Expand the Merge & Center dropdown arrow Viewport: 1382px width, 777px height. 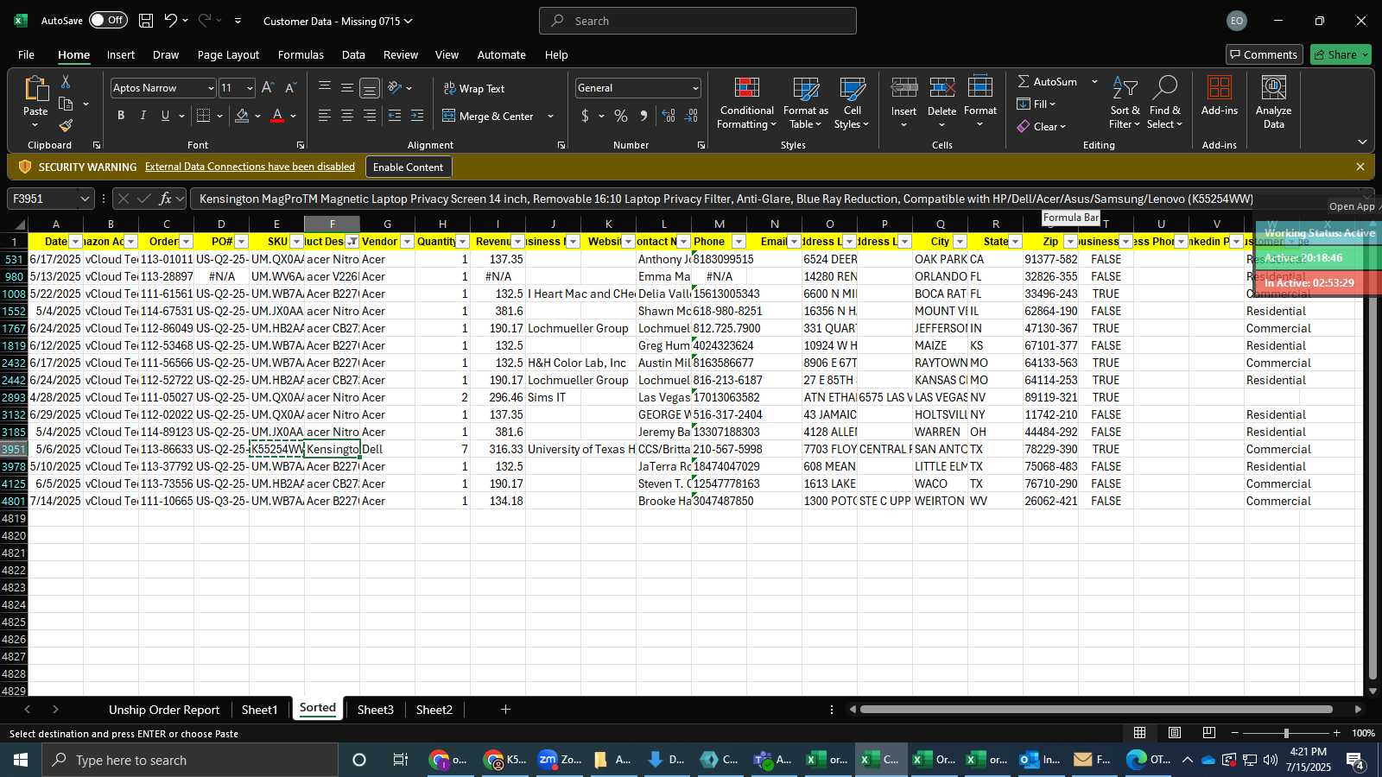pos(550,116)
